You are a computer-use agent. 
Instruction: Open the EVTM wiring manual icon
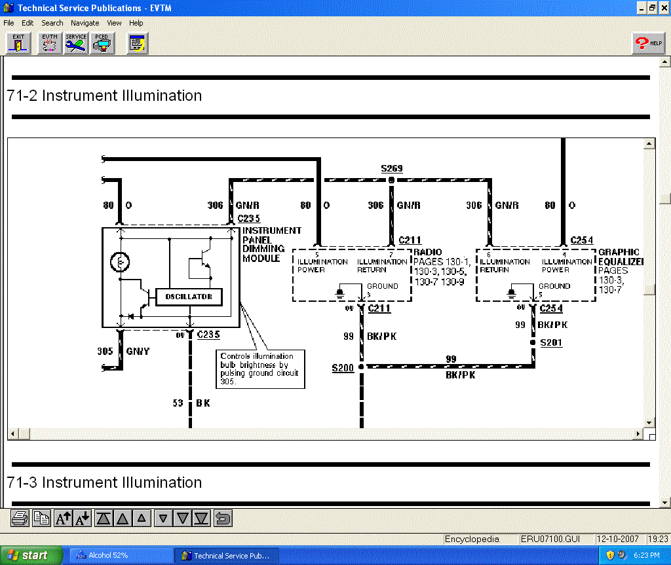click(49, 44)
